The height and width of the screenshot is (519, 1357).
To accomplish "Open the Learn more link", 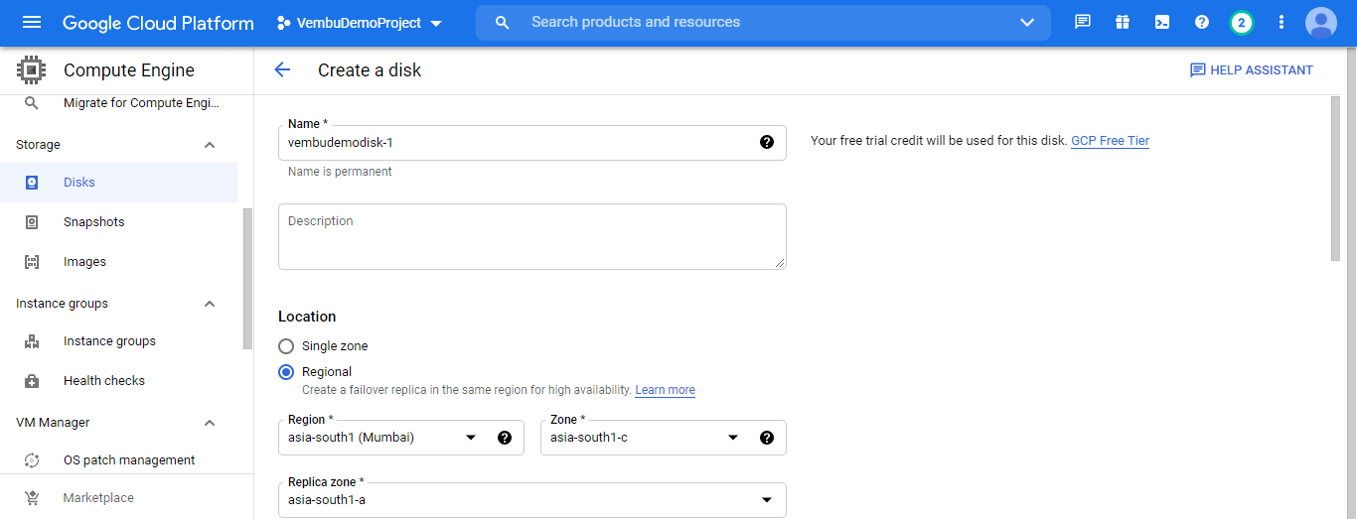I will [x=665, y=390].
